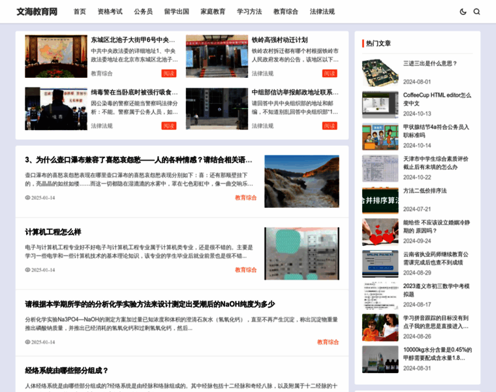Click the 计算机工程 article image

[302, 253]
